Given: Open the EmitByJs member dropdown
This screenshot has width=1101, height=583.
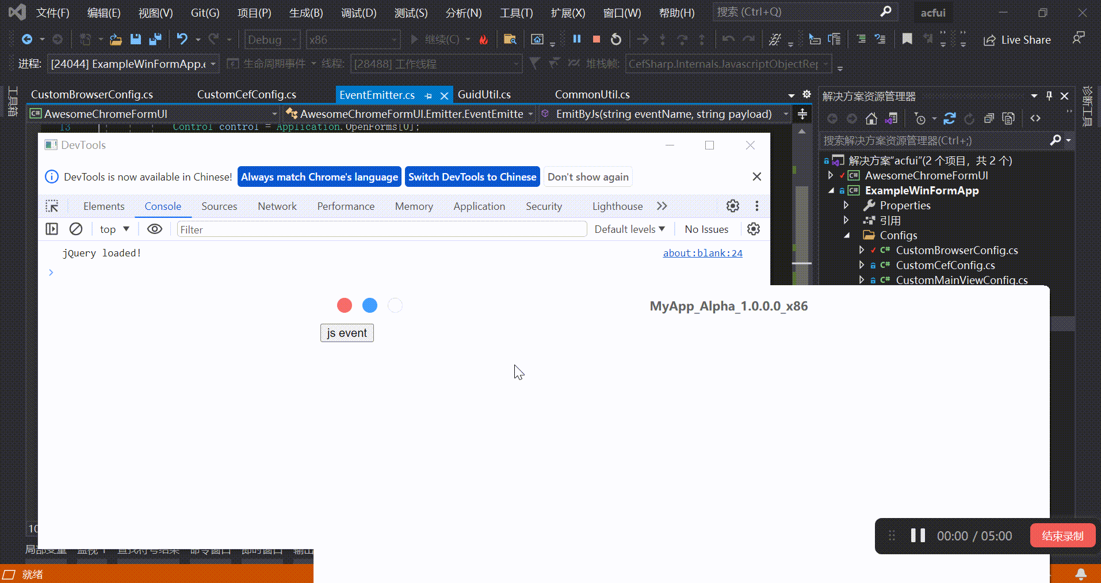Looking at the screenshot, I should [x=664, y=114].
